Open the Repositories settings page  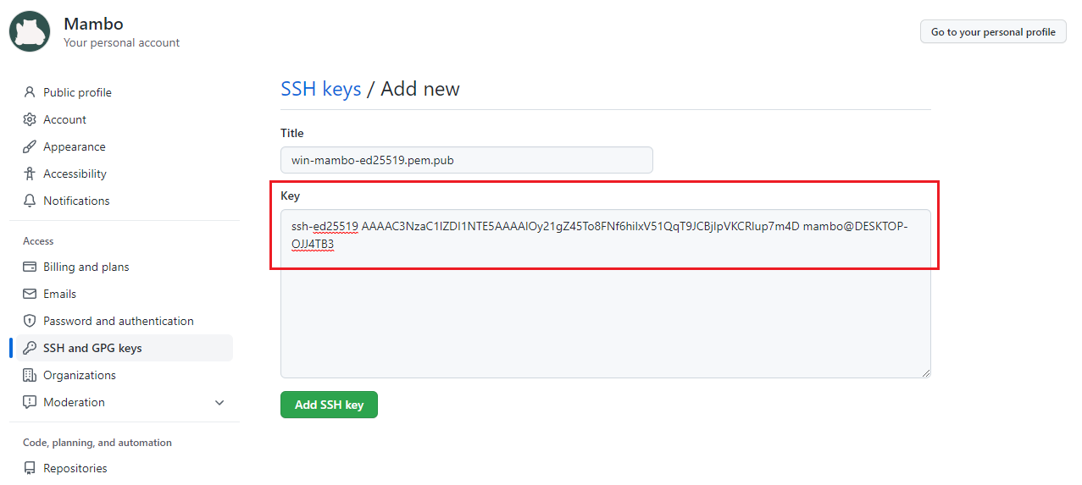point(75,468)
